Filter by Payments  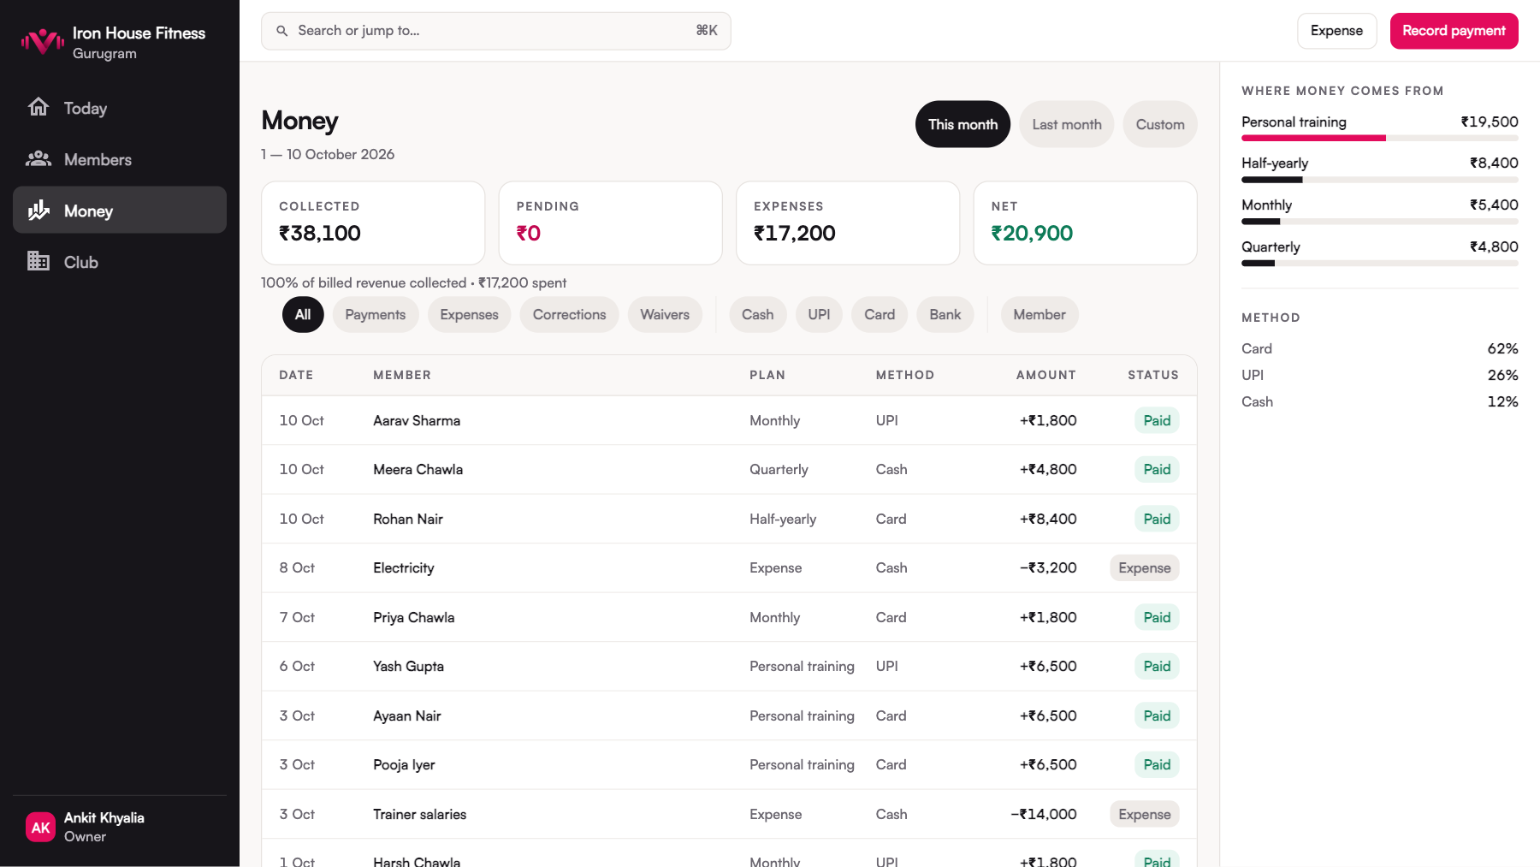376,315
